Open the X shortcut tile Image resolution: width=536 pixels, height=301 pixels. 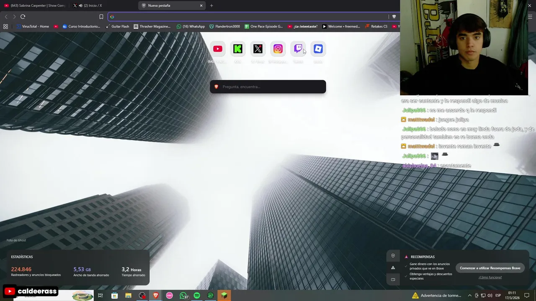tap(258, 49)
